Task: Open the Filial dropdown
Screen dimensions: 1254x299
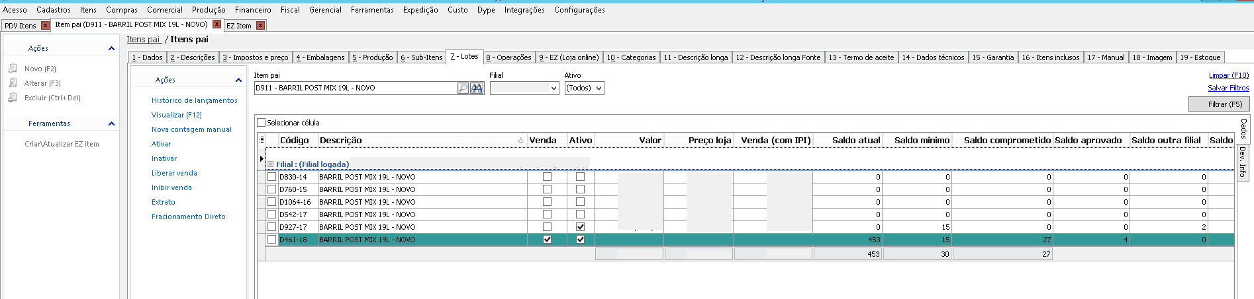Action: 554,88
